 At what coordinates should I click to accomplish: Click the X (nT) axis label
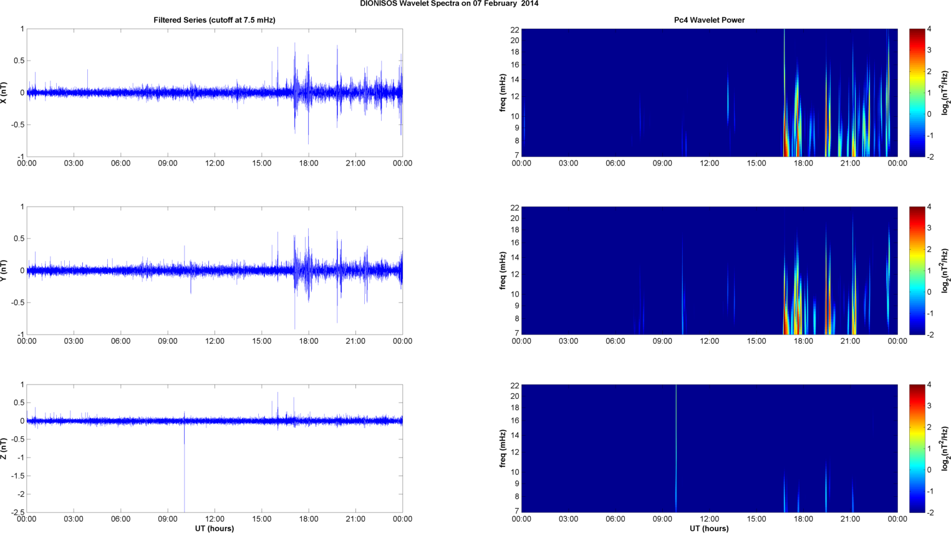pyautogui.click(x=4, y=92)
